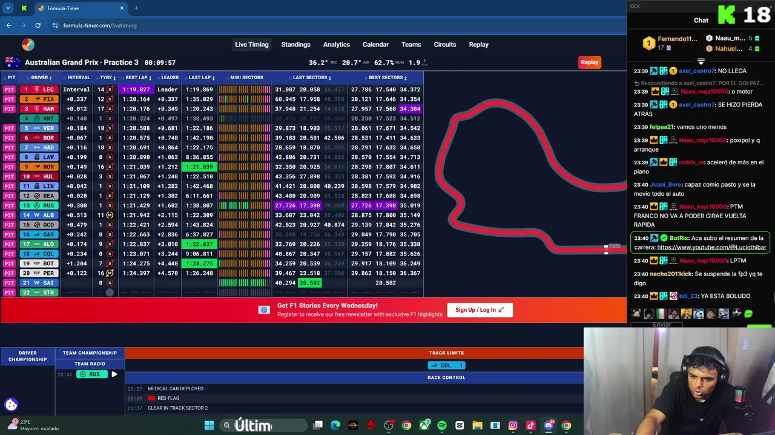Reload the Formula-Timer page
The height and width of the screenshot is (435, 775).
pos(38,25)
